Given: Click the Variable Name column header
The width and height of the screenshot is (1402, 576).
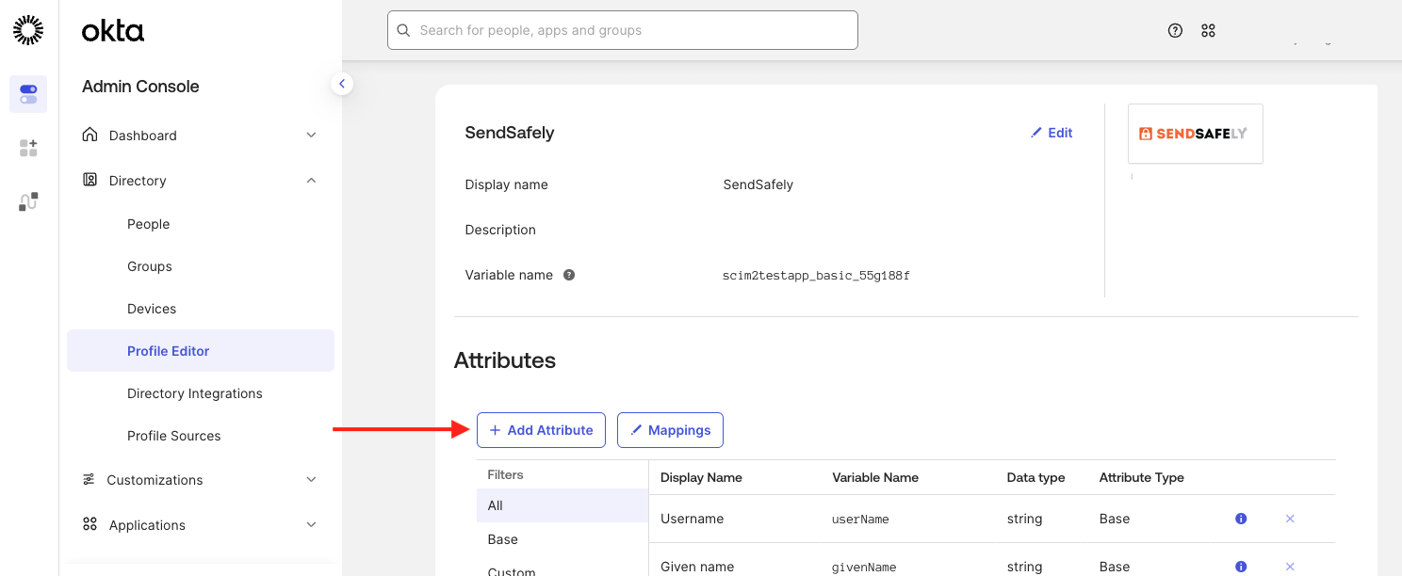Looking at the screenshot, I should (x=875, y=477).
